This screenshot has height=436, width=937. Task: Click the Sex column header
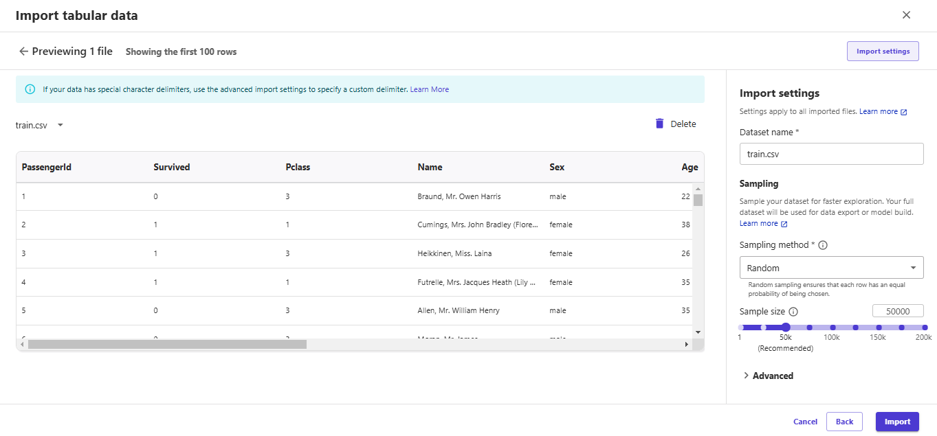pyautogui.click(x=557, y=167)
